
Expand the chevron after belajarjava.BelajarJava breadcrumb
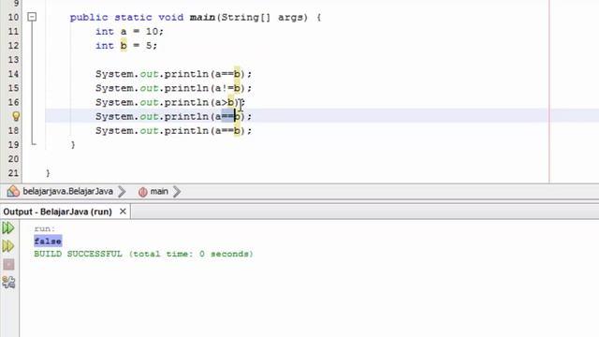tap(122, 191)
